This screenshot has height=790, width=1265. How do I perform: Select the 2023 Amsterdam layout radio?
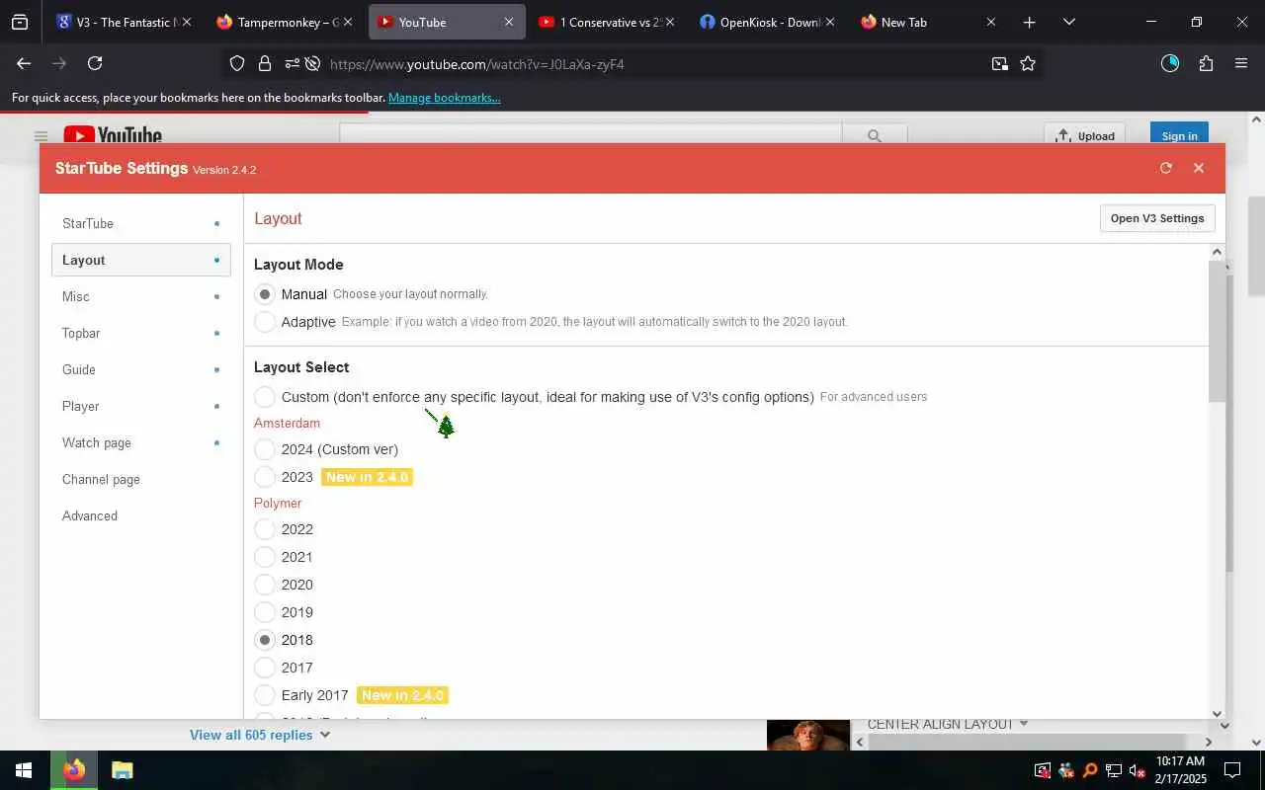pos(265,477)
